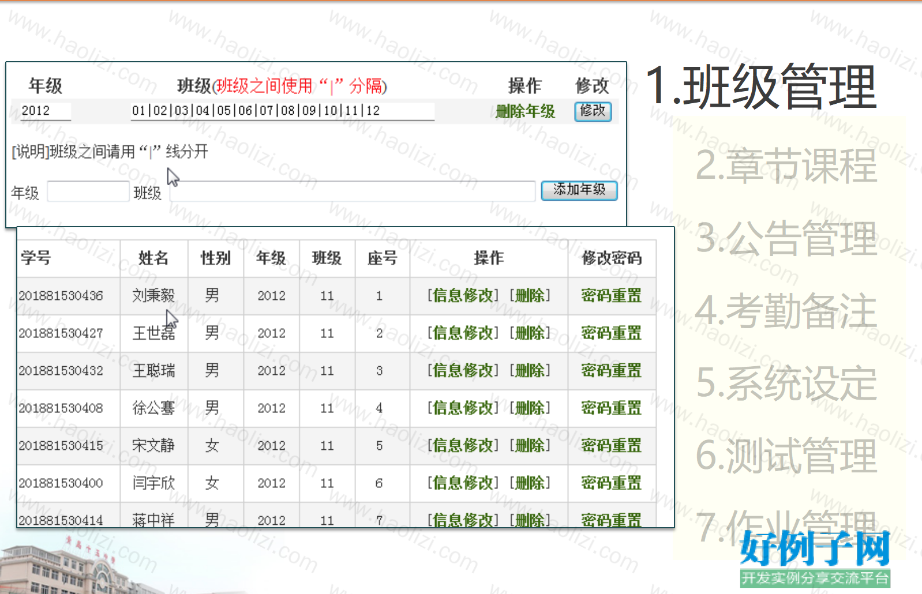Screen dimensions: 922x594
Task: Click 删除 in 徐公骞 row
Action: pos(530,408)
